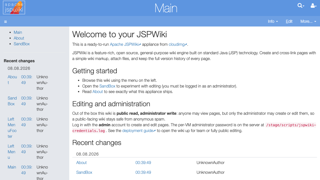Open About link in the left menu
Screen dimensions: 320x180
(x=19, y=38)
